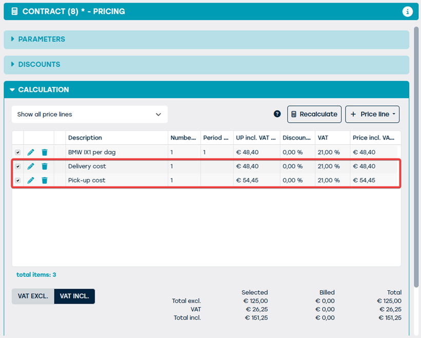Click the VAT column header
The image size is (421, 338).
tap(333, 138)
